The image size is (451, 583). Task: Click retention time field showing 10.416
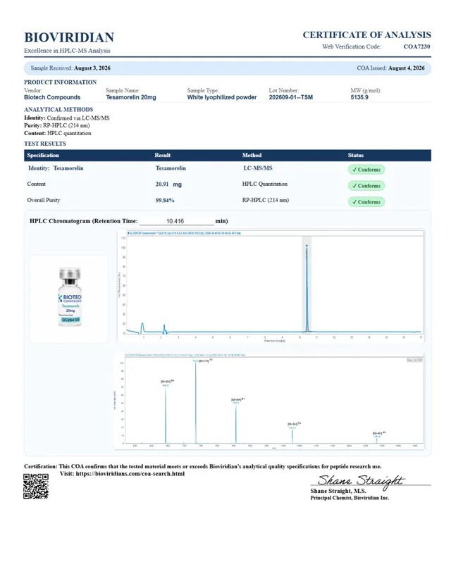176,221
